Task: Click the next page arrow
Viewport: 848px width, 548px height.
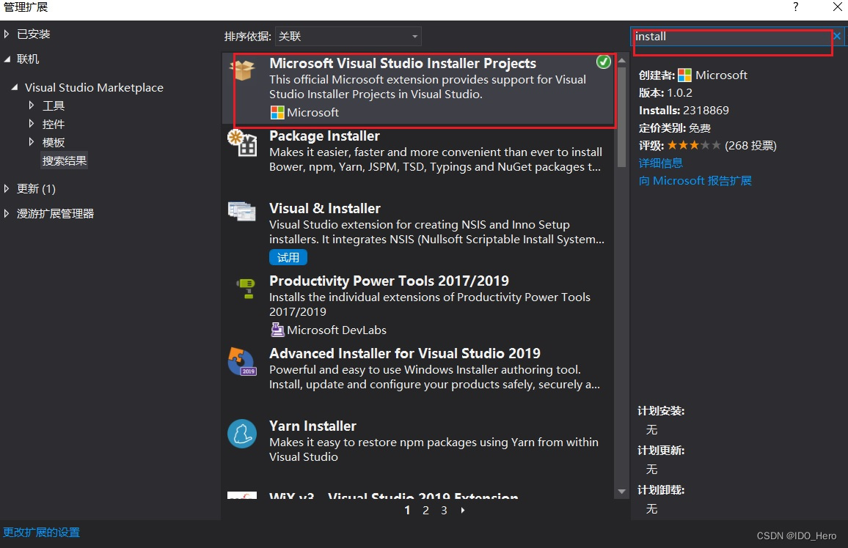Action: pos(462,510)
